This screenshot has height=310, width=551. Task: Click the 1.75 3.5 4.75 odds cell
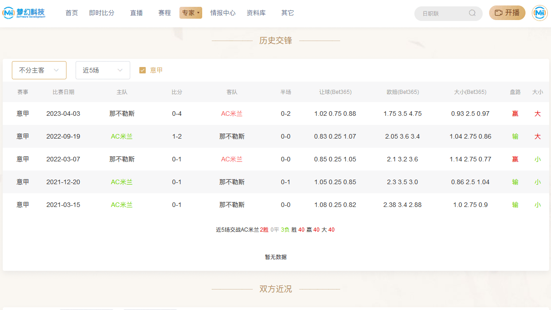[403, 114]
